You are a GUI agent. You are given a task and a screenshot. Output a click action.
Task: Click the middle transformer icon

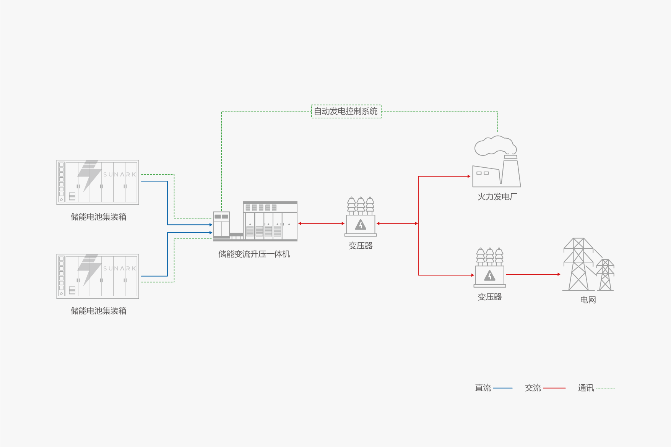361,217
